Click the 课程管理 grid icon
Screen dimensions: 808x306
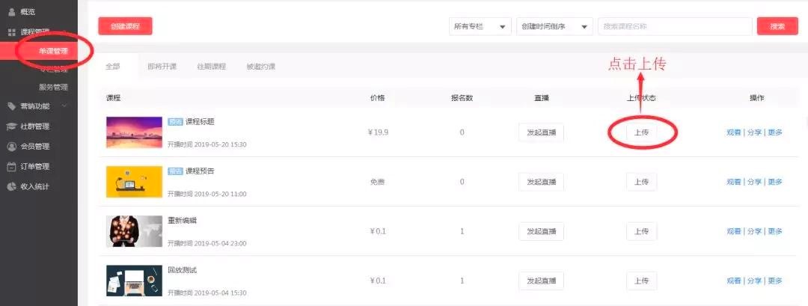tap(11, 33)
